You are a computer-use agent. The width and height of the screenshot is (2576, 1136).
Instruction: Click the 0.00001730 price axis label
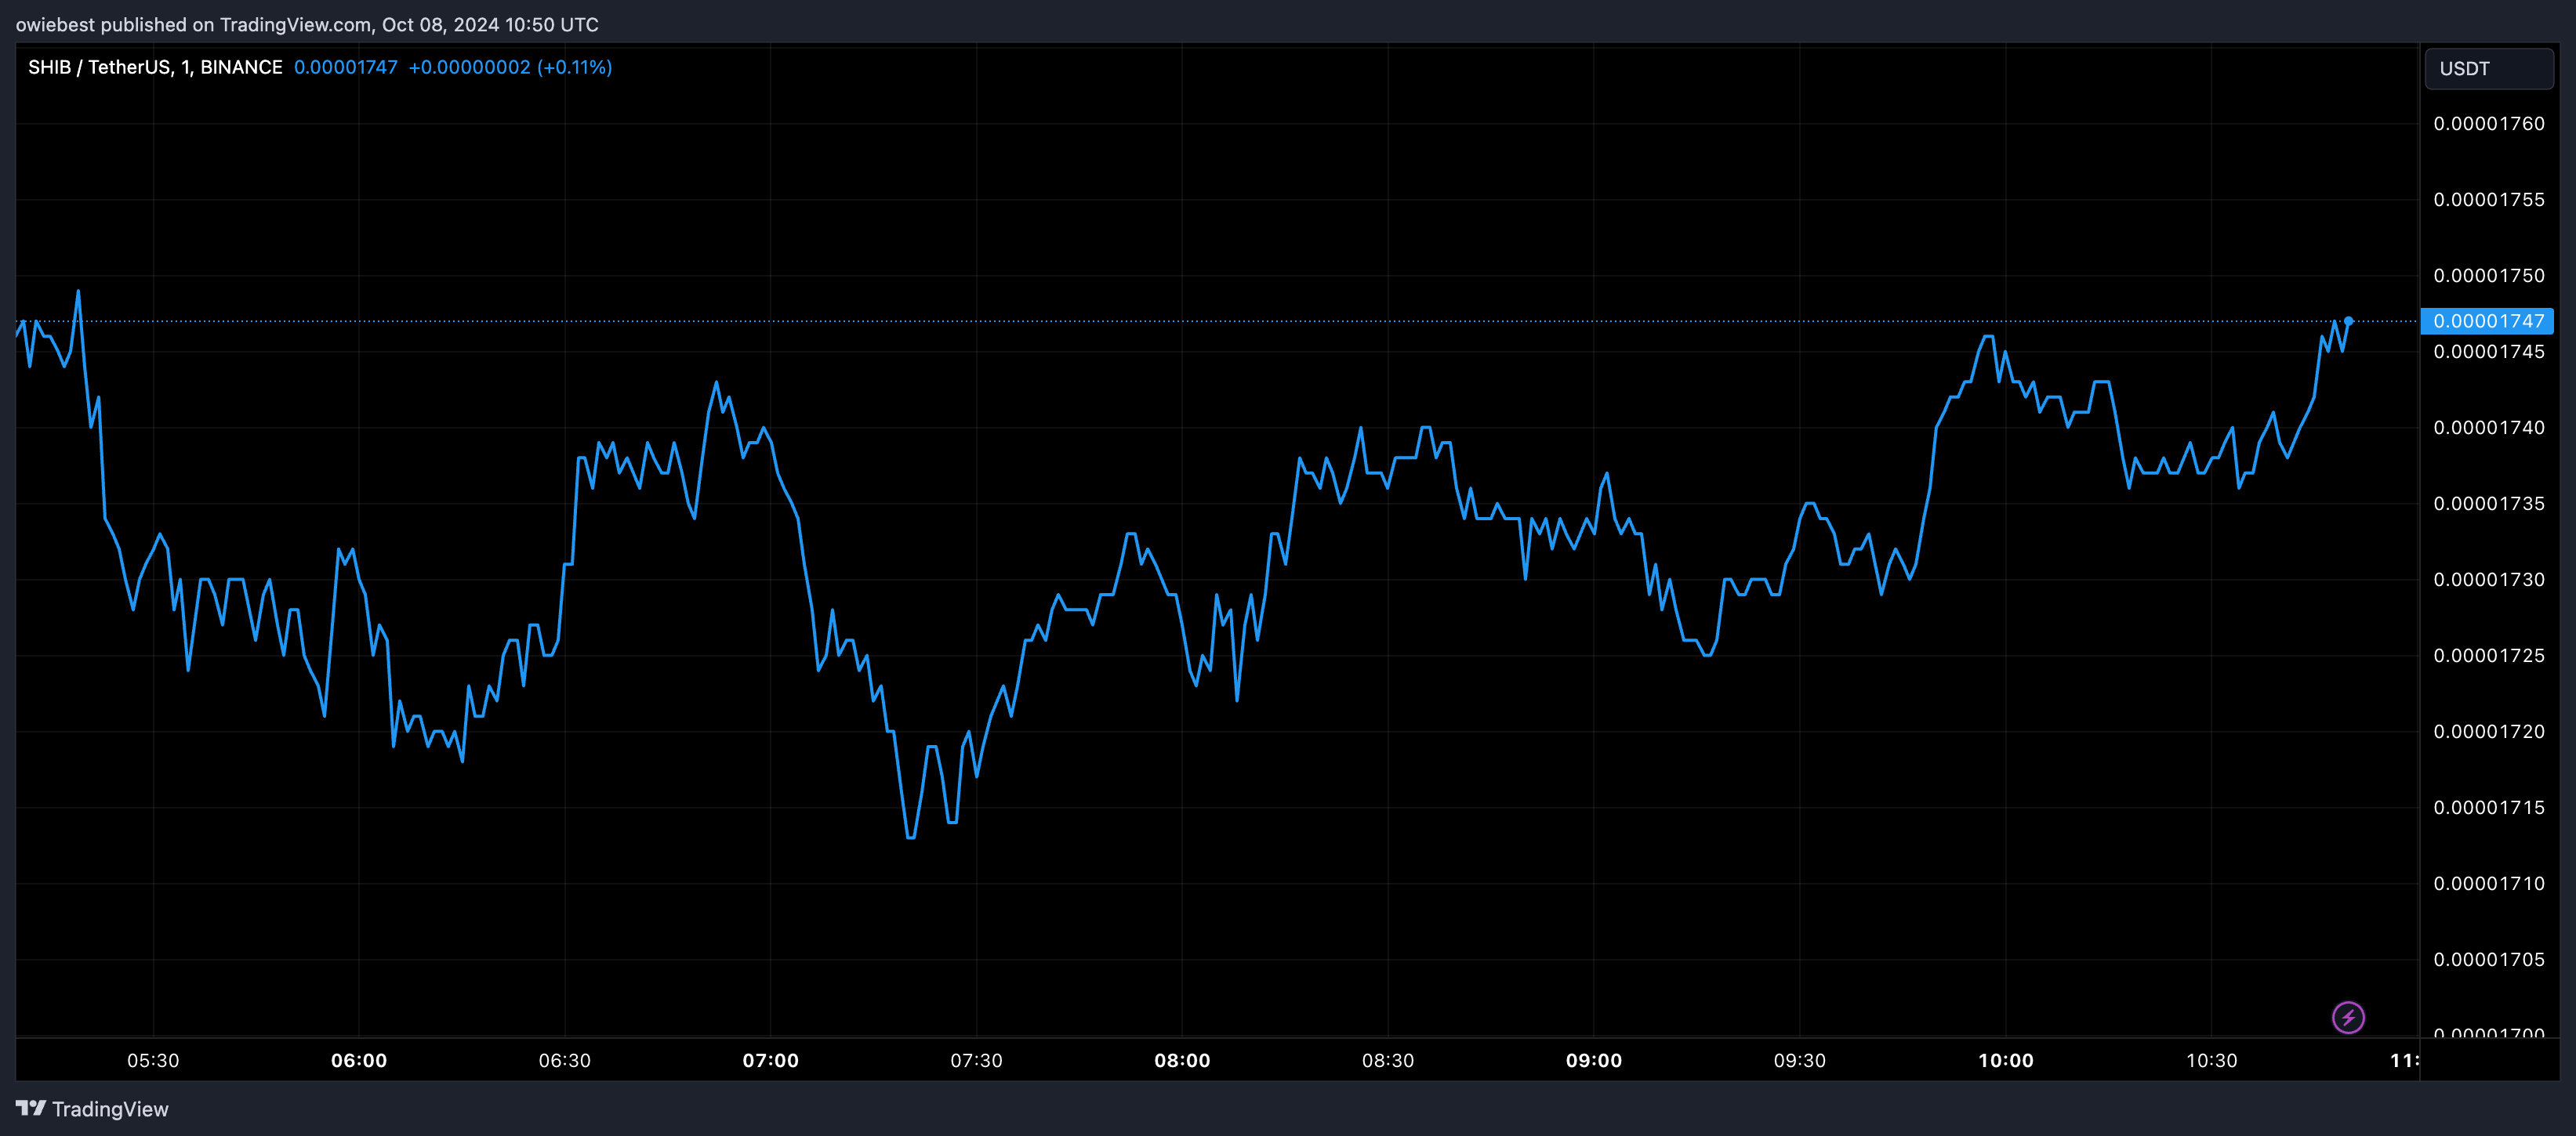pos(2489,580)
